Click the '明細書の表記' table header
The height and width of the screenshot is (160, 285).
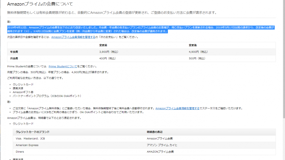coord(155,132)
